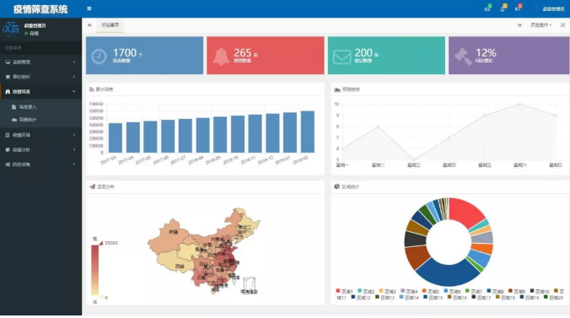Click the red bell card showing 265

tap(266, 56)
